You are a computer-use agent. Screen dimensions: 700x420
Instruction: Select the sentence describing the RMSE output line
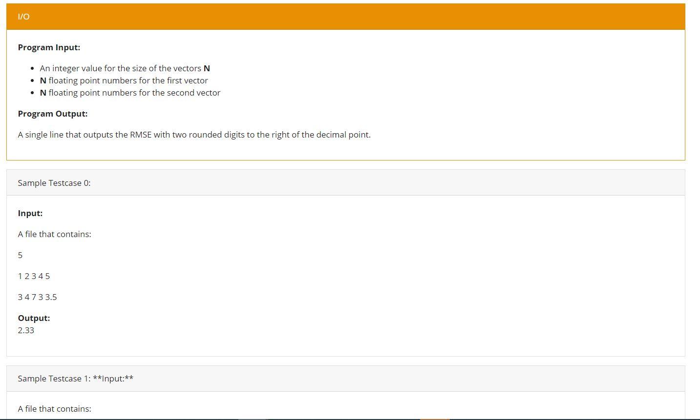(194, 135)
